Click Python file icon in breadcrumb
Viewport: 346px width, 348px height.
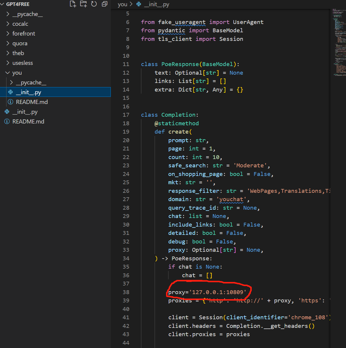coord(139,4)
